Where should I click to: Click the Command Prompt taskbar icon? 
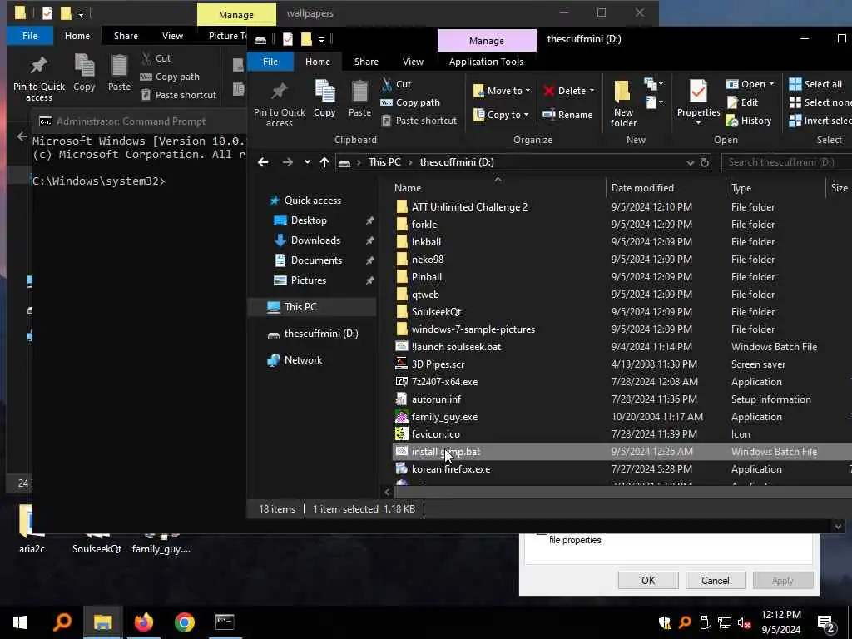point(225,622)
